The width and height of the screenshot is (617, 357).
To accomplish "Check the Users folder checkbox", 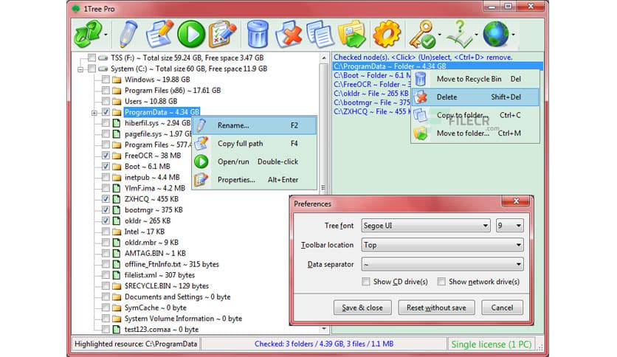I will click(106, 101).
